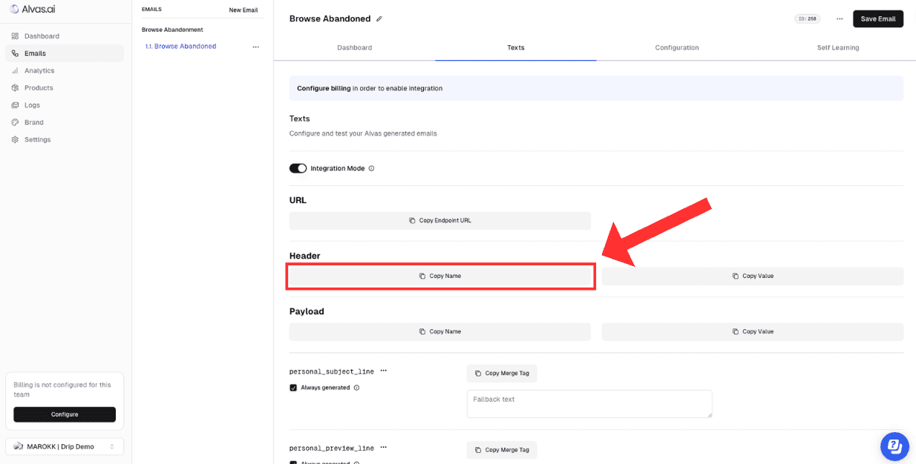Open Settings in the sidebar
This screenshot has height=464, width=916.
pos(65,139)
